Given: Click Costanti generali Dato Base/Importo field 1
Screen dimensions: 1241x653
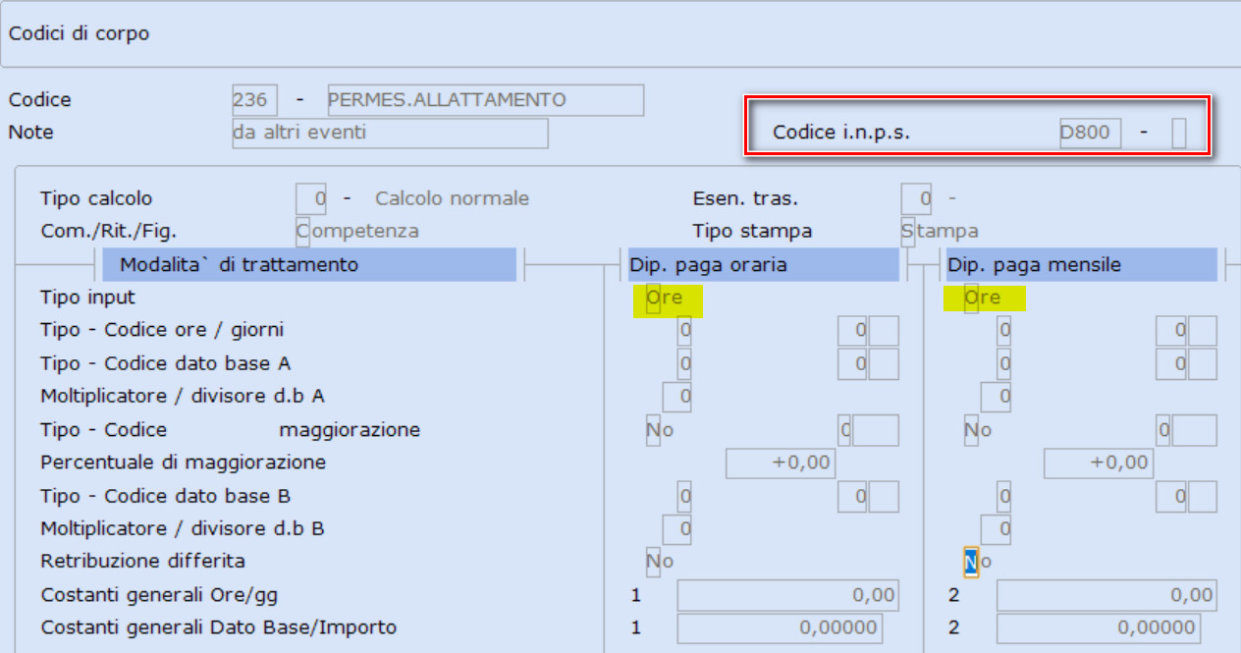Looking at the screenshot, I should coord(780,628).
